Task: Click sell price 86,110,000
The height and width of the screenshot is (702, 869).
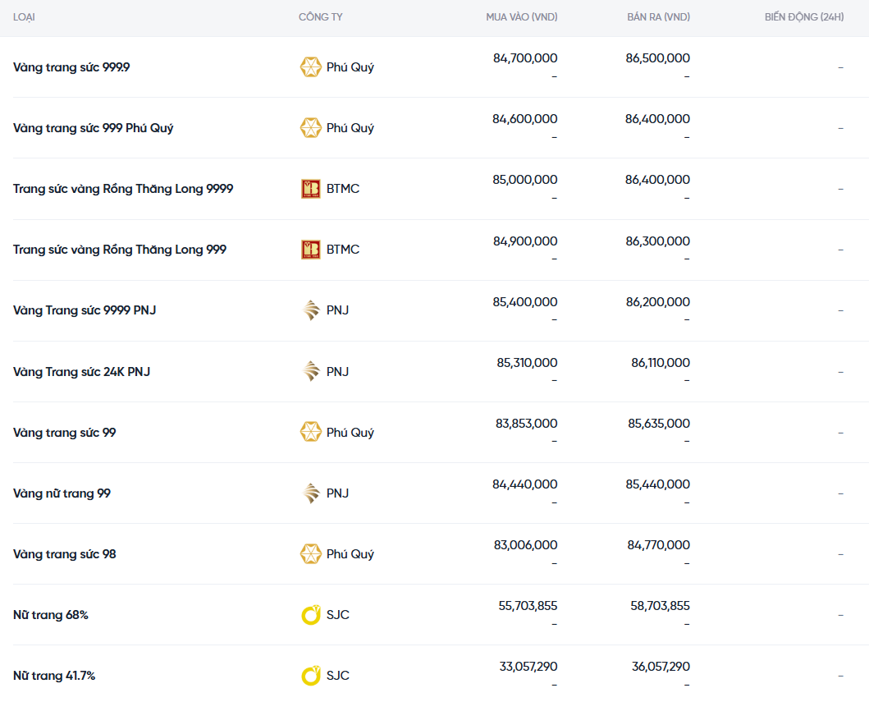Action: (661, 363)
